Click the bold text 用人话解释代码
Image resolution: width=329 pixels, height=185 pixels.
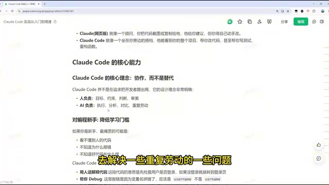point(94,172)
